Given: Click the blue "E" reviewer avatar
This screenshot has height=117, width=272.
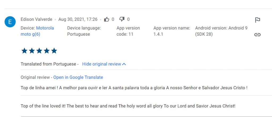Looking at the screenshot, I should [x=10, y=22].
